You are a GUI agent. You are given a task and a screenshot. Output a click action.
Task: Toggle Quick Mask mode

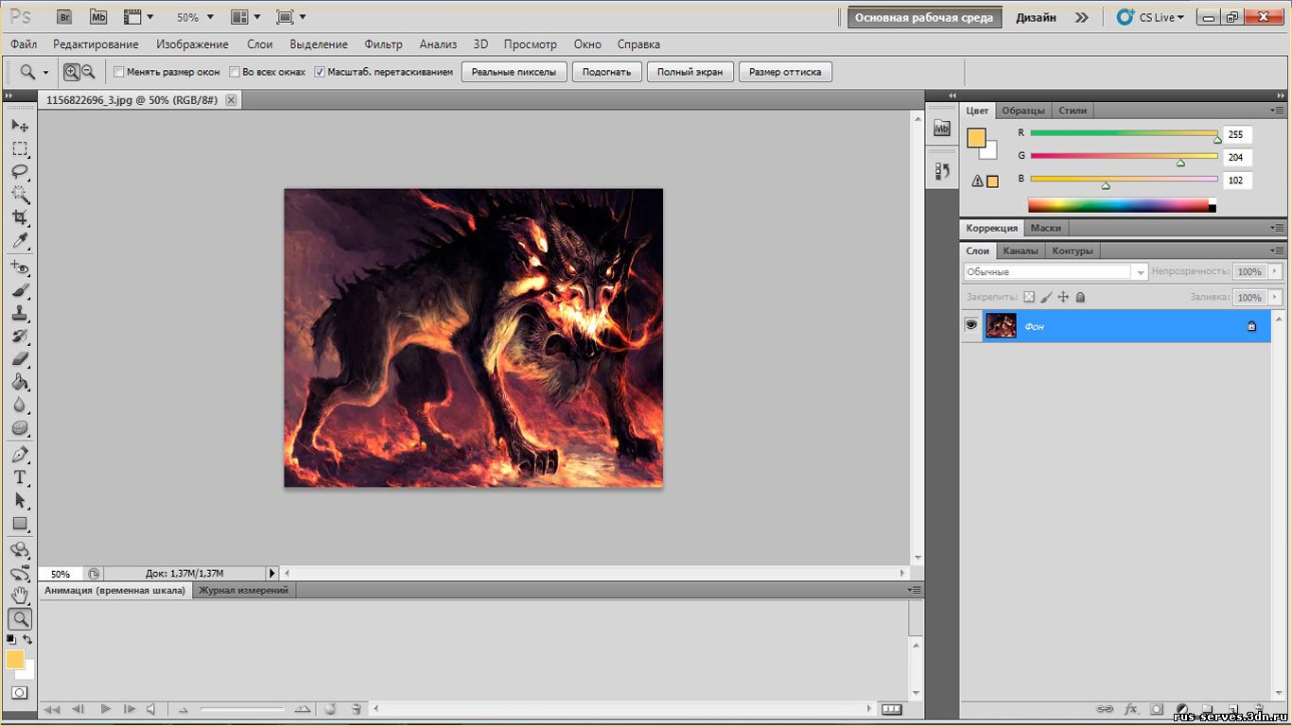coord(19,693)
